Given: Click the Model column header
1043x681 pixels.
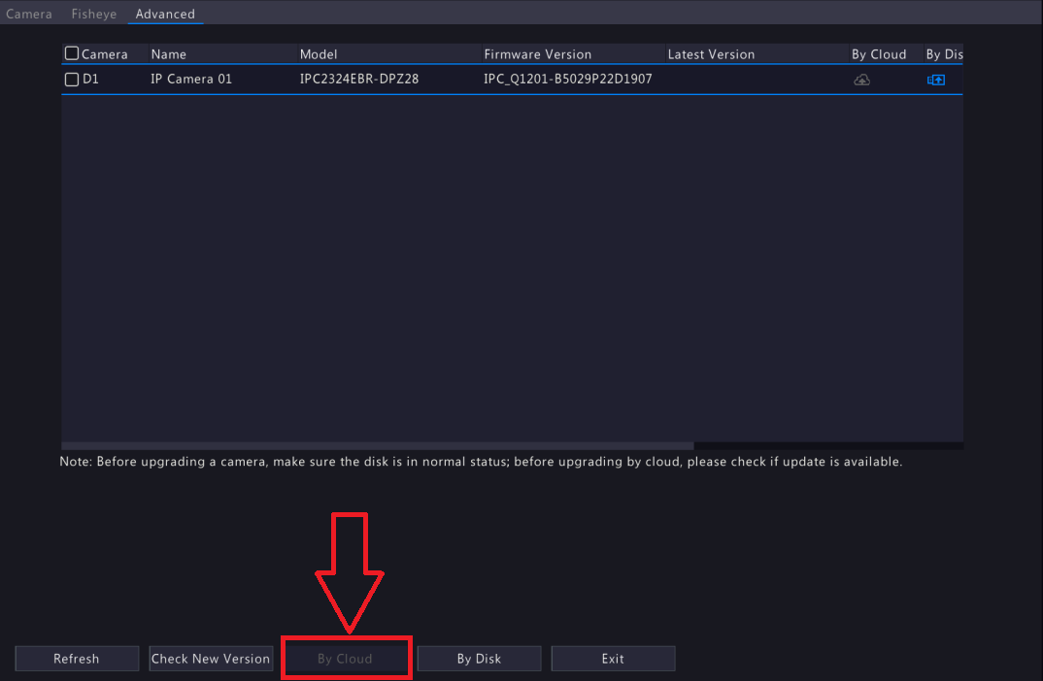Looking at the screenshot, I should pyautogui.click(x=319, y=54).
